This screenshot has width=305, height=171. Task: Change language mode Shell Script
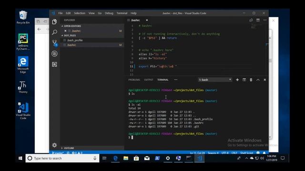click(247, 153)
